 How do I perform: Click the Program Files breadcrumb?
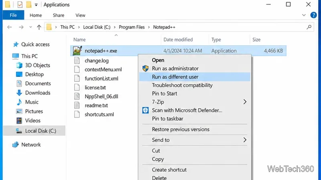coord(132,27)
